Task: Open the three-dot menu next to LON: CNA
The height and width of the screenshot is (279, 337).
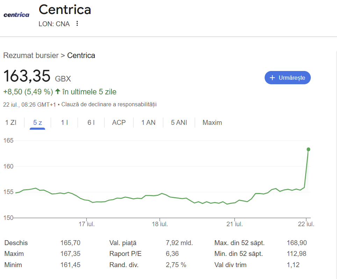Action: 77,23
